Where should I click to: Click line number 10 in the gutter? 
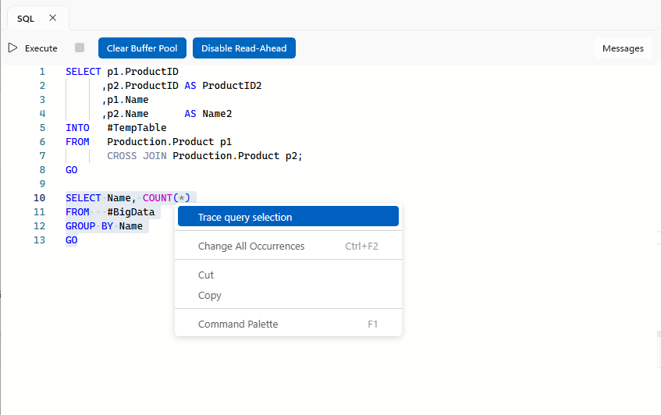pyautogui.click(x=39, y=198)
